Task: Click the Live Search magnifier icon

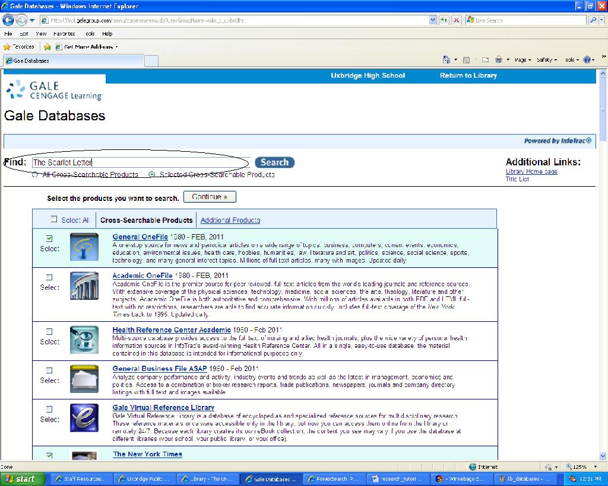Action: coord(593,20)
